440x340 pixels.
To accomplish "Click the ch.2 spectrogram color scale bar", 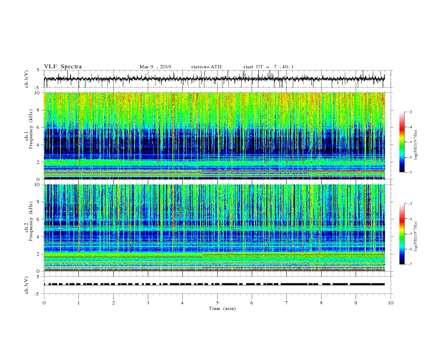I will [402, 234].
